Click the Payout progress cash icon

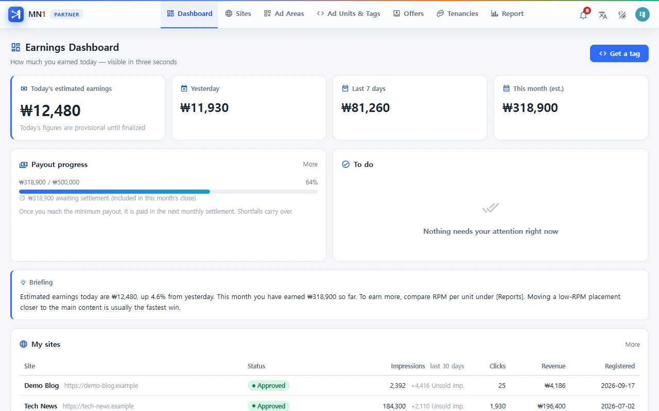[23, 165]
